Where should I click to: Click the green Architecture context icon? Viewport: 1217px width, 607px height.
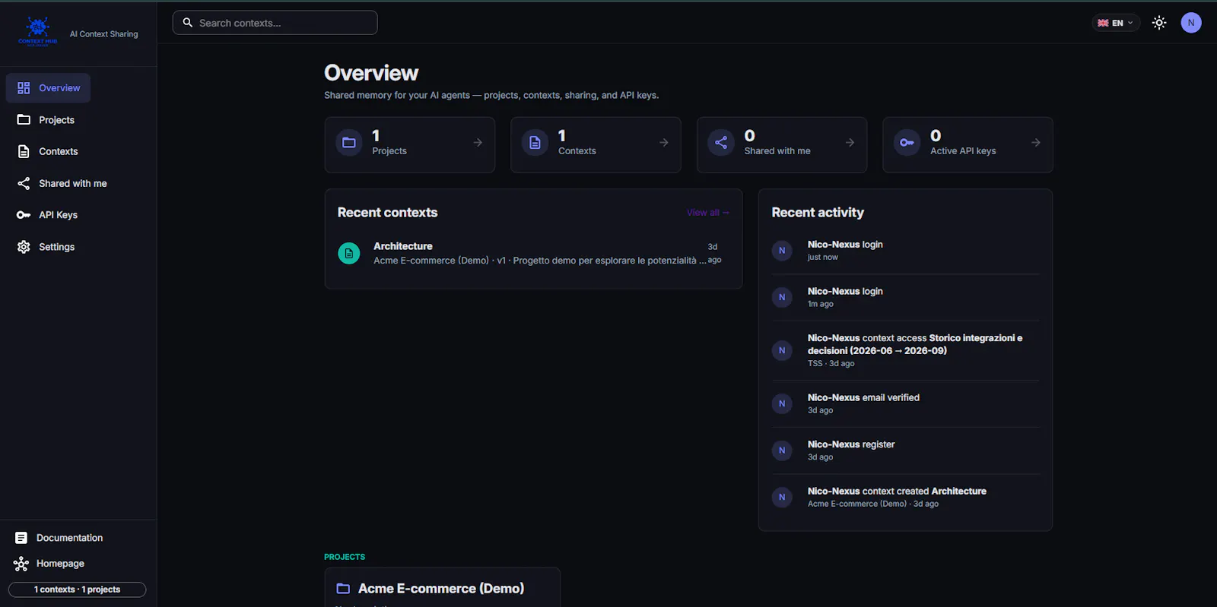click(x=349, y=253)
